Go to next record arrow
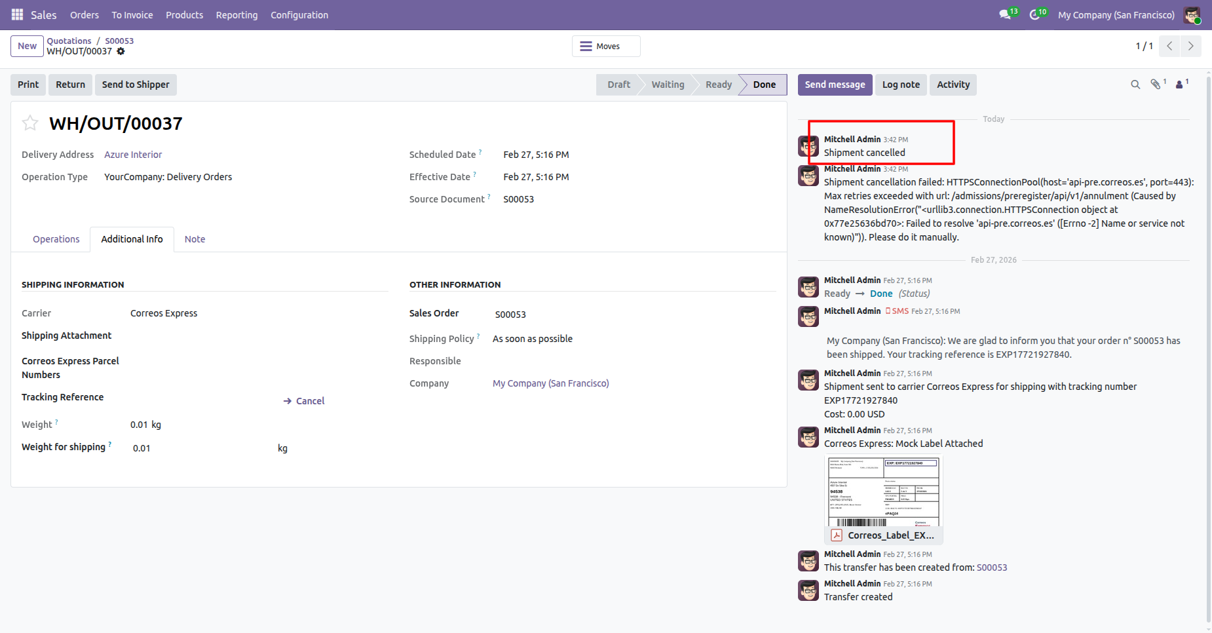The image size is (1212, 633). 1190,46
